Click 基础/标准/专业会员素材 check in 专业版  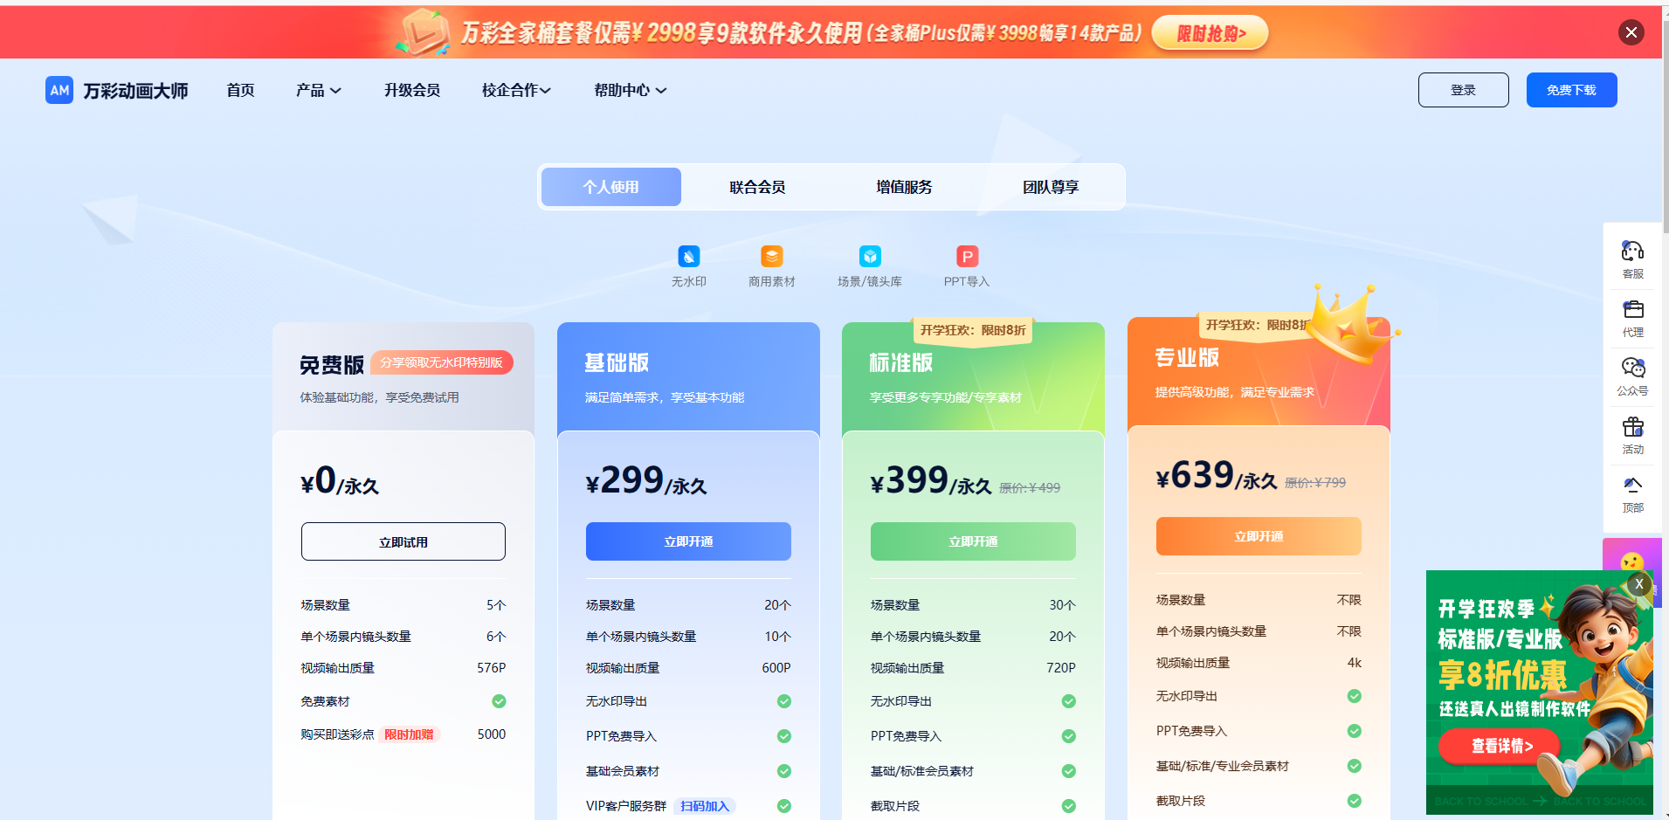(x=1354, y=766)
